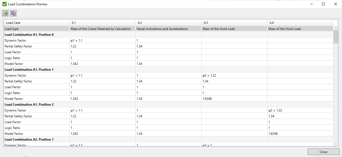Viewport: 342px width, 157px height.
Task: Copy table contents to clipboard
Action: tap(13, 13)
